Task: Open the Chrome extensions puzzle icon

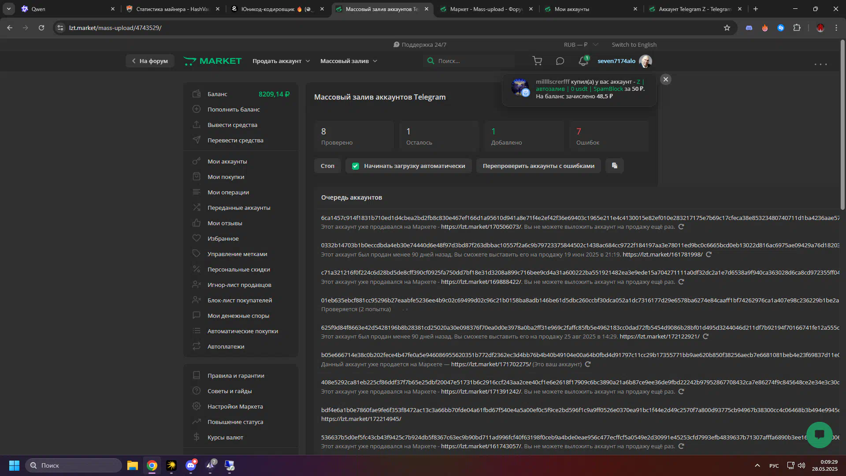Action: [797, 28]
